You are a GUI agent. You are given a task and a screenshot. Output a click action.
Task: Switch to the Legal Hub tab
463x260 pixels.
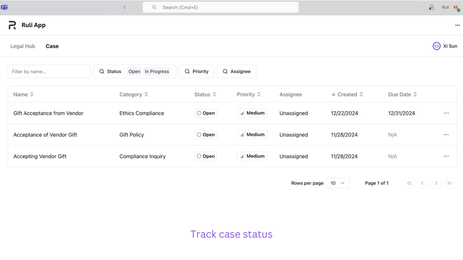23,46
